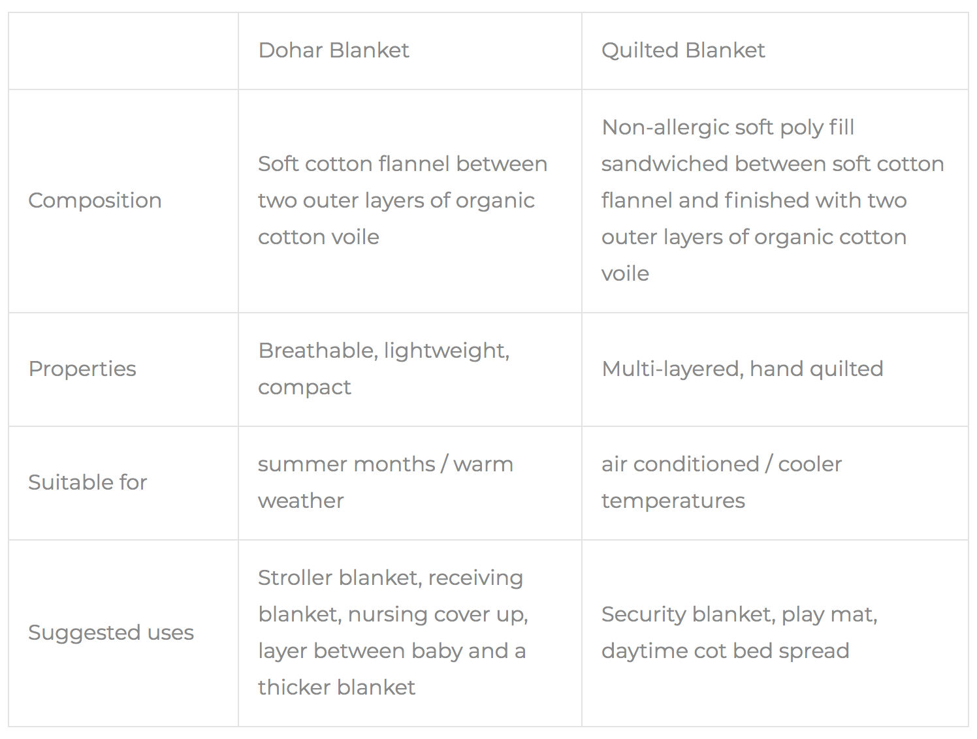The width and height of the screenshot is (977, 739).
Task: Click the Quilted Blanket column header
Action: point(682,50)
